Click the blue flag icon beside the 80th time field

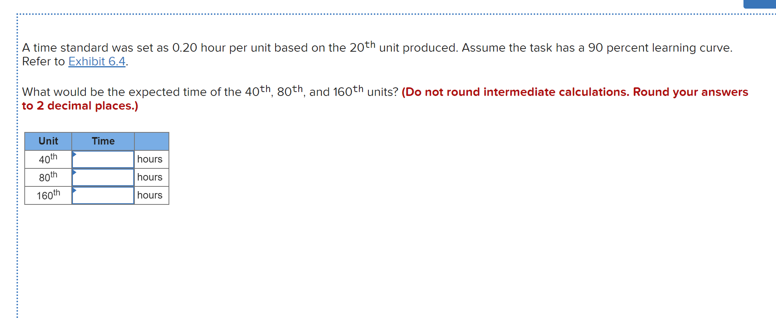click(74, 173)
